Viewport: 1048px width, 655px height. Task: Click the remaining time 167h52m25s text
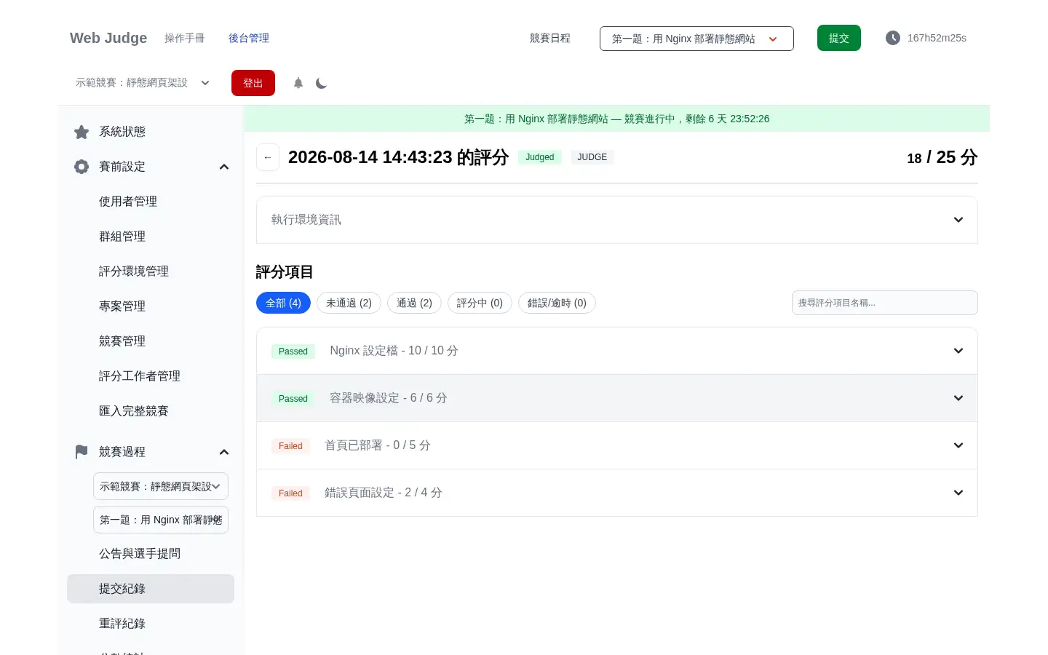tap(937, 38)
